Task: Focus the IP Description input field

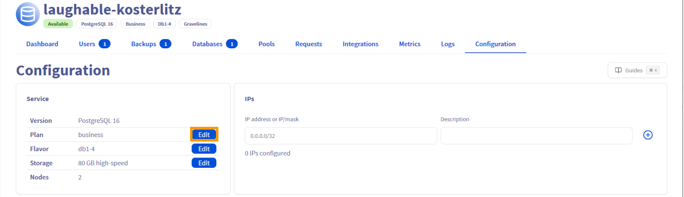Action: pyautogui.click(x=536, y=136)
